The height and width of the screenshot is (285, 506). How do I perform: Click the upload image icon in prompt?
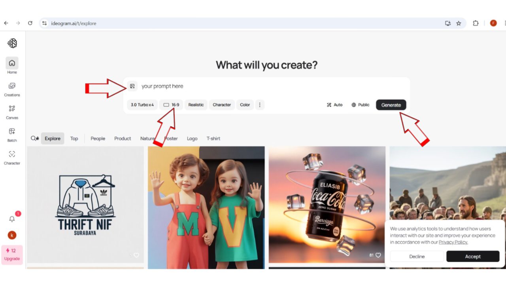coord(132,86)
